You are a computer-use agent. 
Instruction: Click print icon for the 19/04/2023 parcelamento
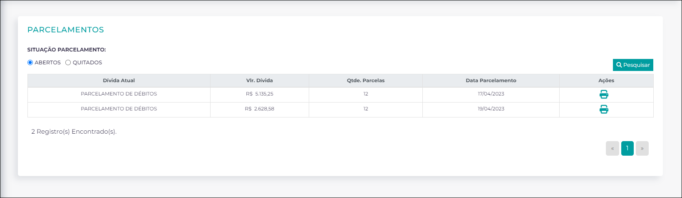(x=604, y=110)
